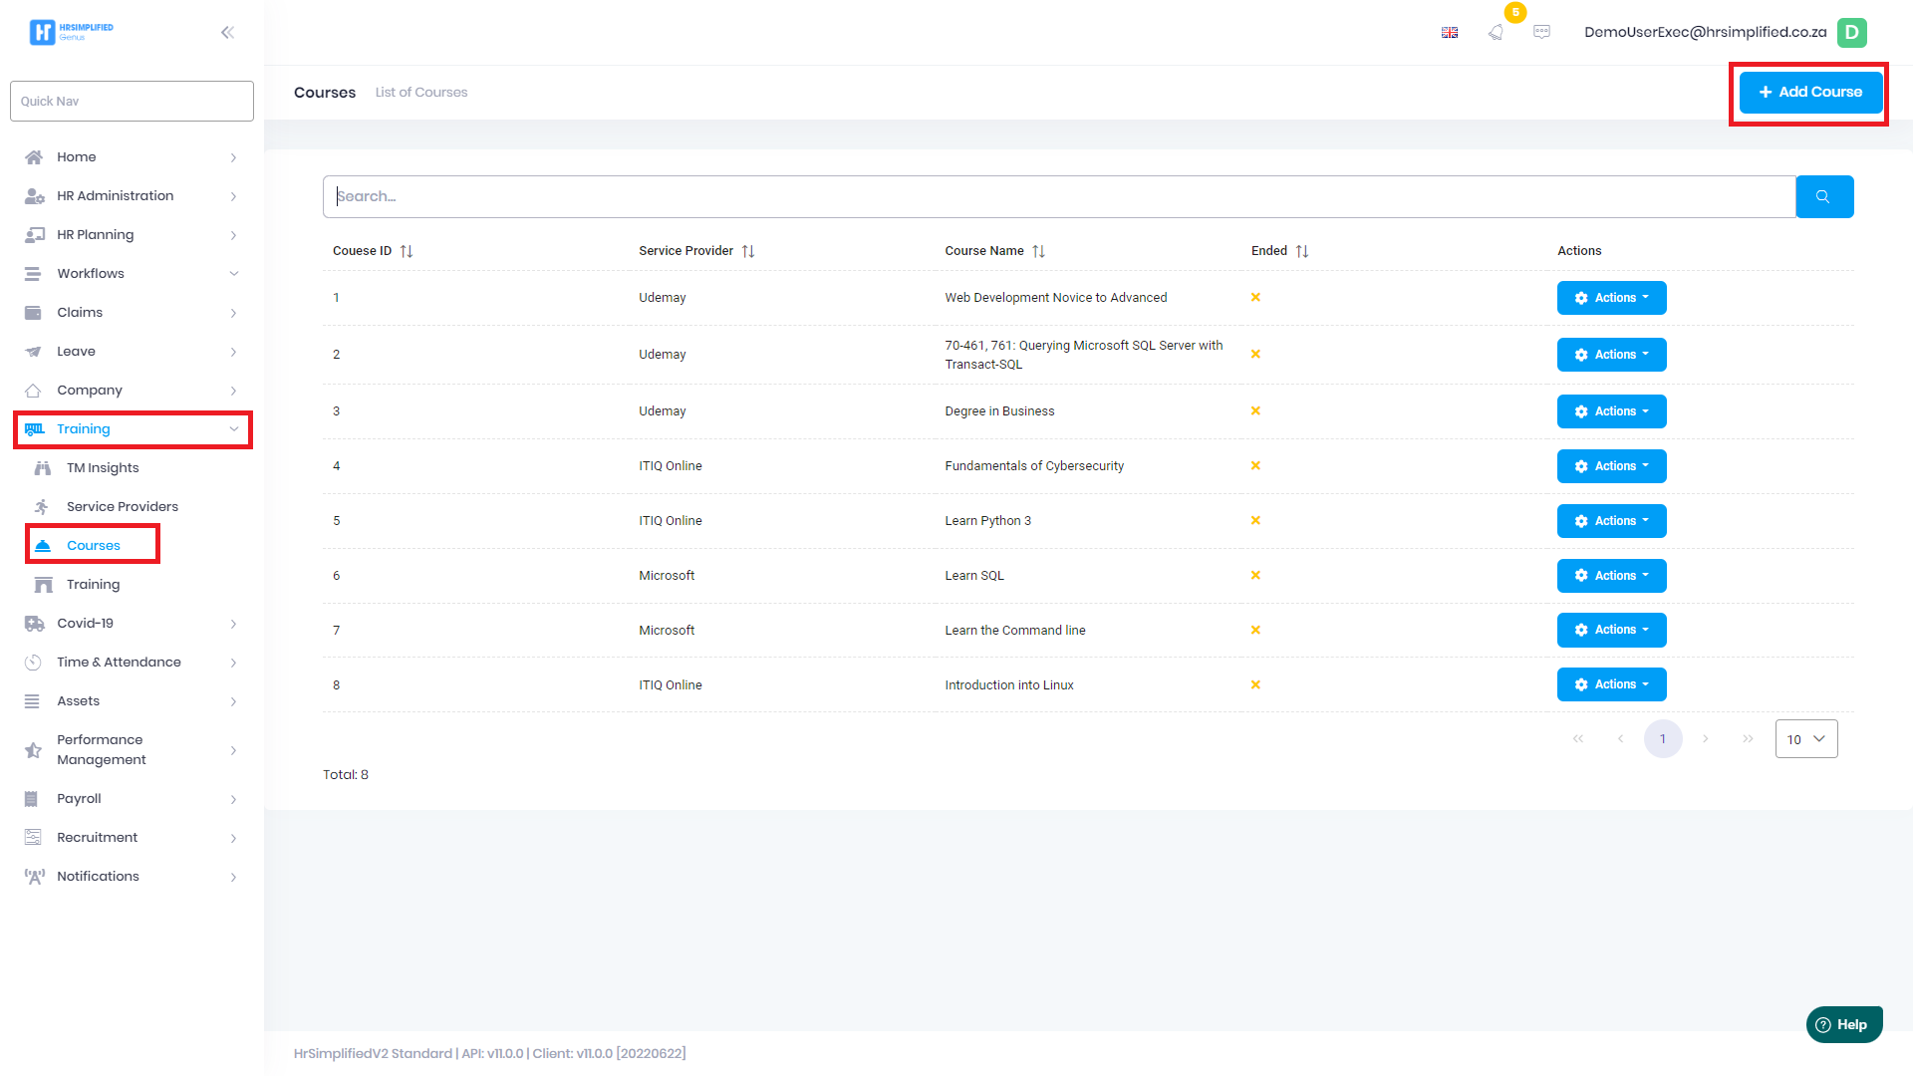Click the Help button
The height and width of the screenshot is (1076, 1913).
click(1843, 1024)
